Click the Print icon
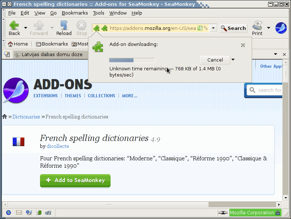 click(x=257, y=25)
